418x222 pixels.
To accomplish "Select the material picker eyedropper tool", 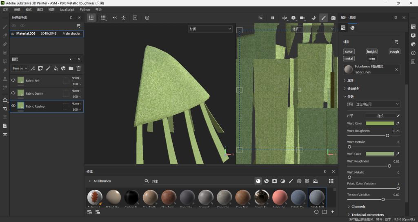I will click(5, 88).
